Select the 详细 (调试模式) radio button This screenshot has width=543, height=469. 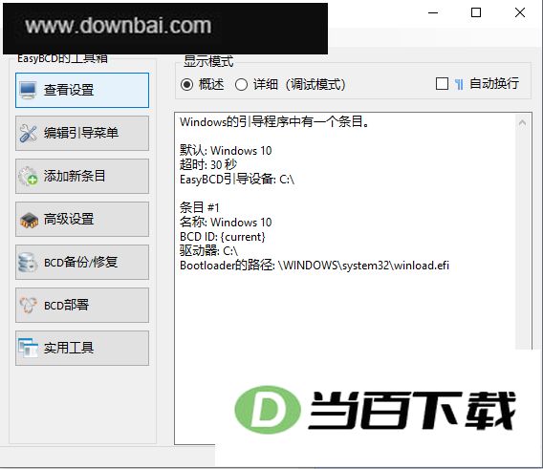(x=241, y=84)
